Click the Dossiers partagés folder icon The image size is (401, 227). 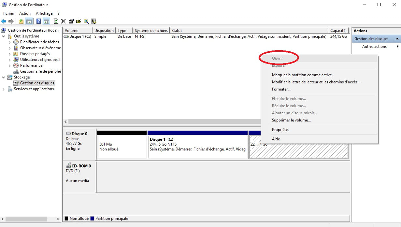[16, 54]
